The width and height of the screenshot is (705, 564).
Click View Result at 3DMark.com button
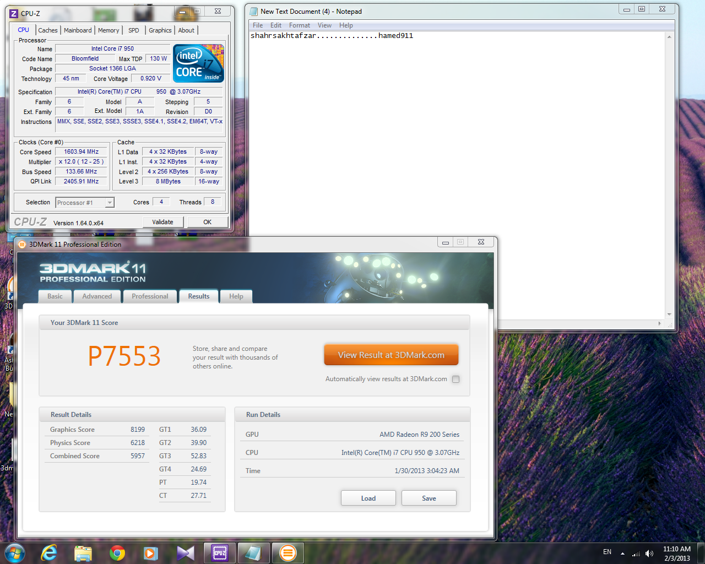point(391,355)
